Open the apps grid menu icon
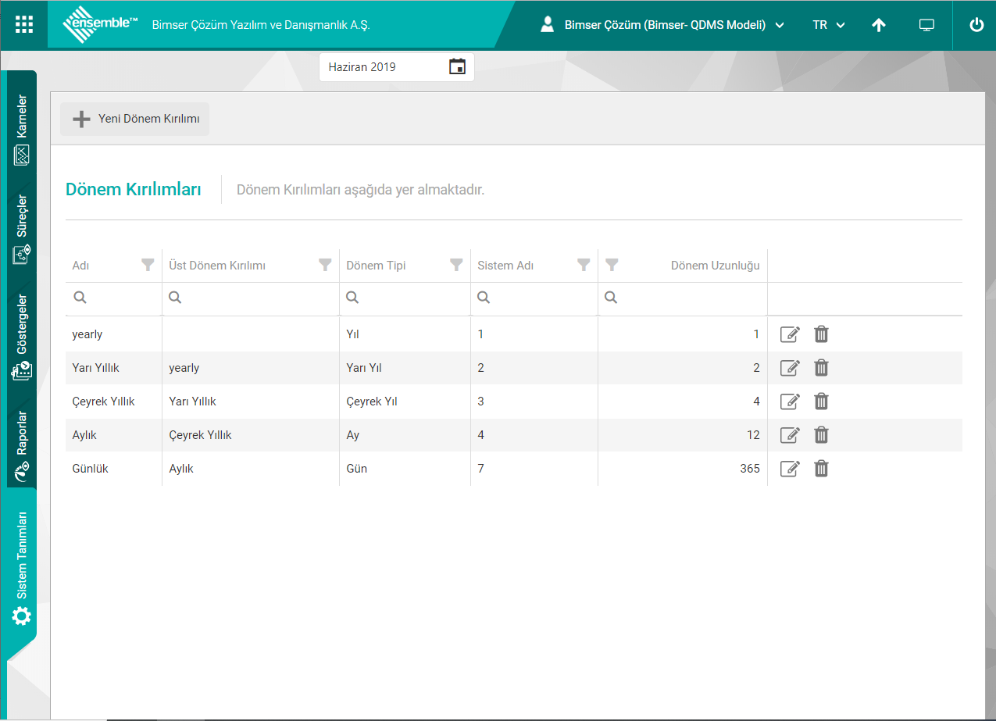 click(x=24, y=24)
